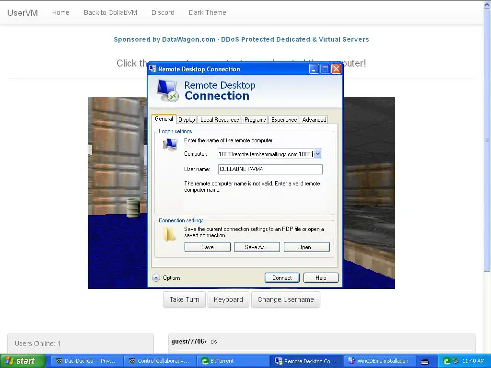The image size is (491, 368).
Task: Select the Experience tab
Action: [284, 119]
